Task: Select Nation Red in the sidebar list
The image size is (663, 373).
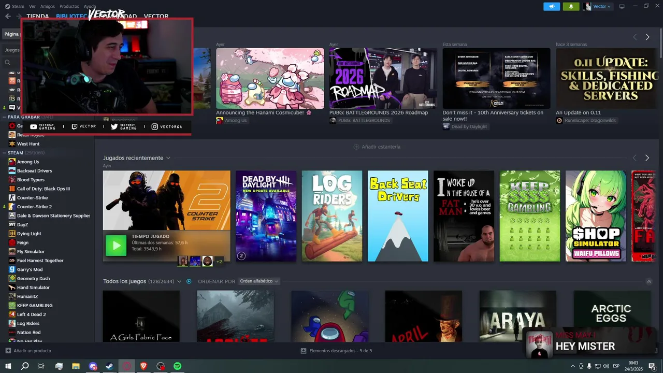Action: (28, 333)
